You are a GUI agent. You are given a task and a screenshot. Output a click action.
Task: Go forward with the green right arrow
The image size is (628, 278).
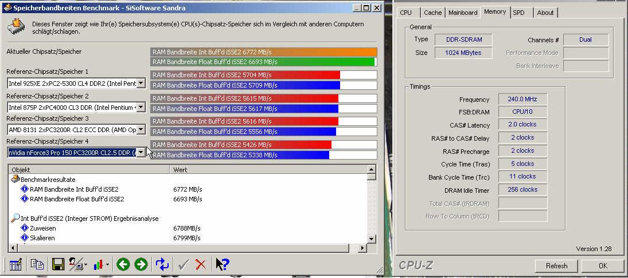coord(141,264)
